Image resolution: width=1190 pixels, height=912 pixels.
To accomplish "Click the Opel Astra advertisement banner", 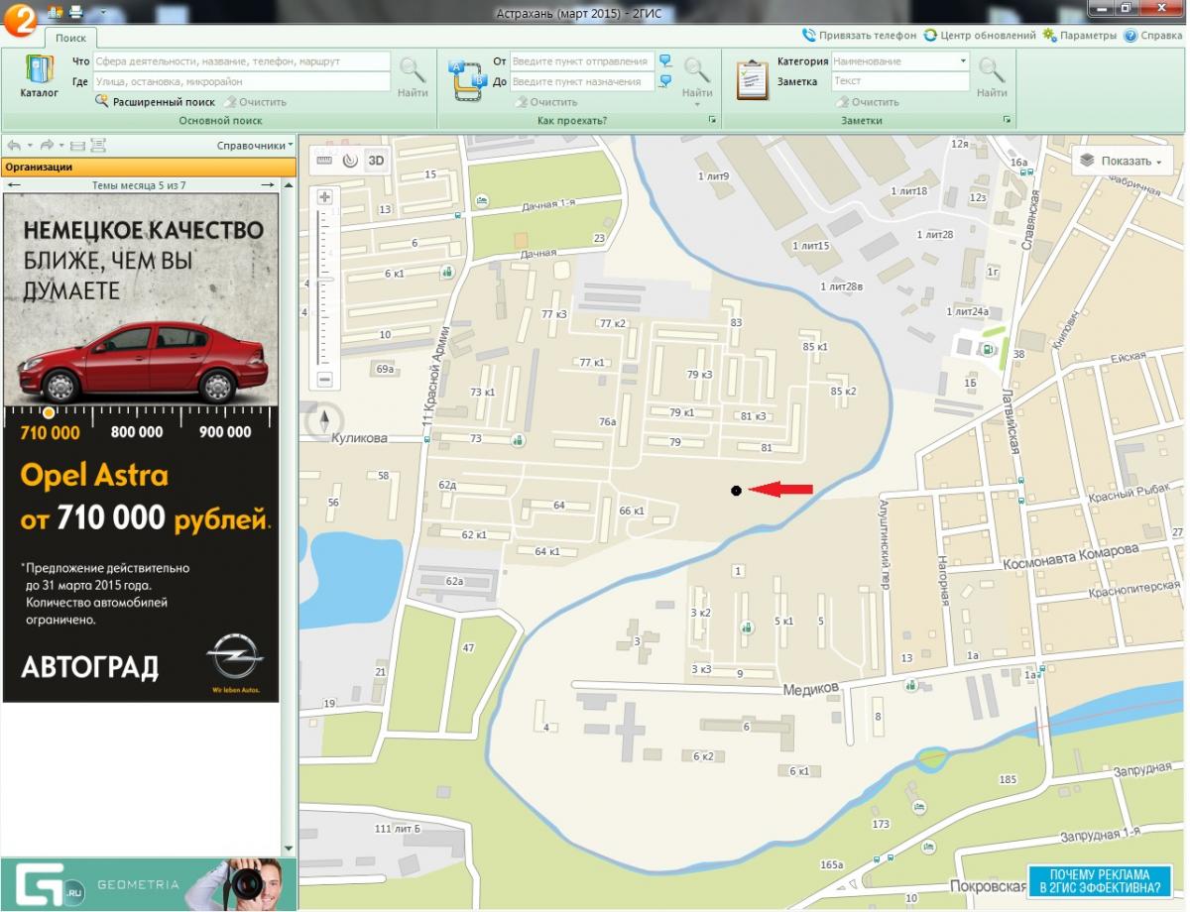I will point(141,447).
